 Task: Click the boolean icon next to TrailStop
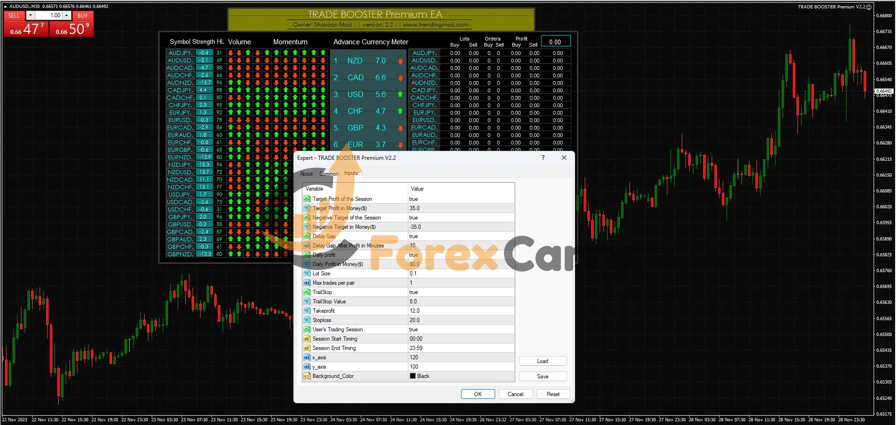pyautogui.click(x=307, y=292)
